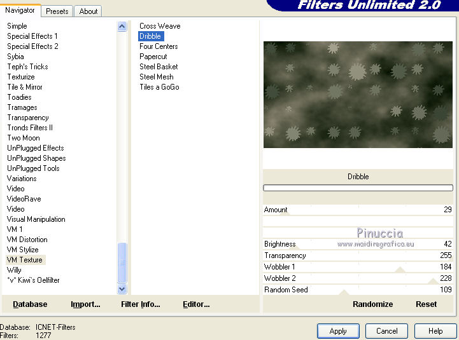Select the Cross Weave filter
This screenshot has width=459, height=340.
coord(160,26)
